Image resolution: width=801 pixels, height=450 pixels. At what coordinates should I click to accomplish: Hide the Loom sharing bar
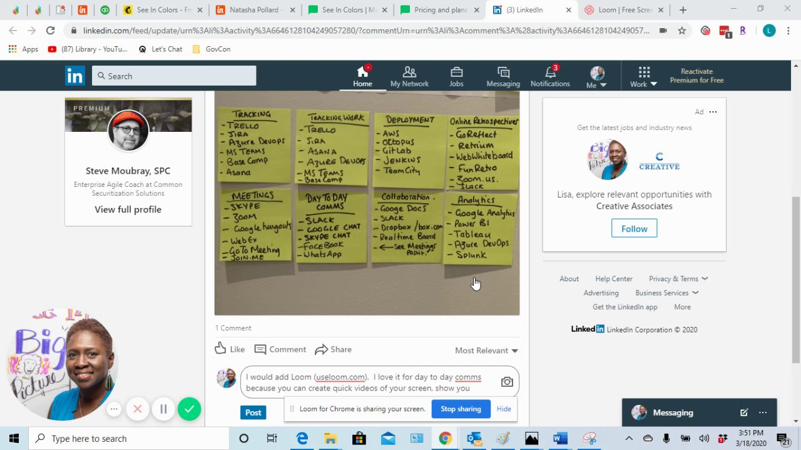pos(504,409)
